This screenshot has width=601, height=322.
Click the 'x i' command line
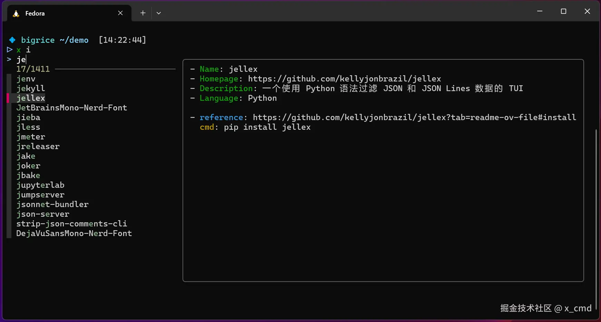[23, 50]
